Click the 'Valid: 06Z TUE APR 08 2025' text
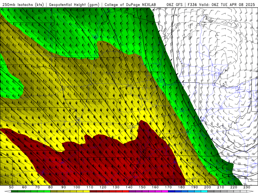 (227, 5)
